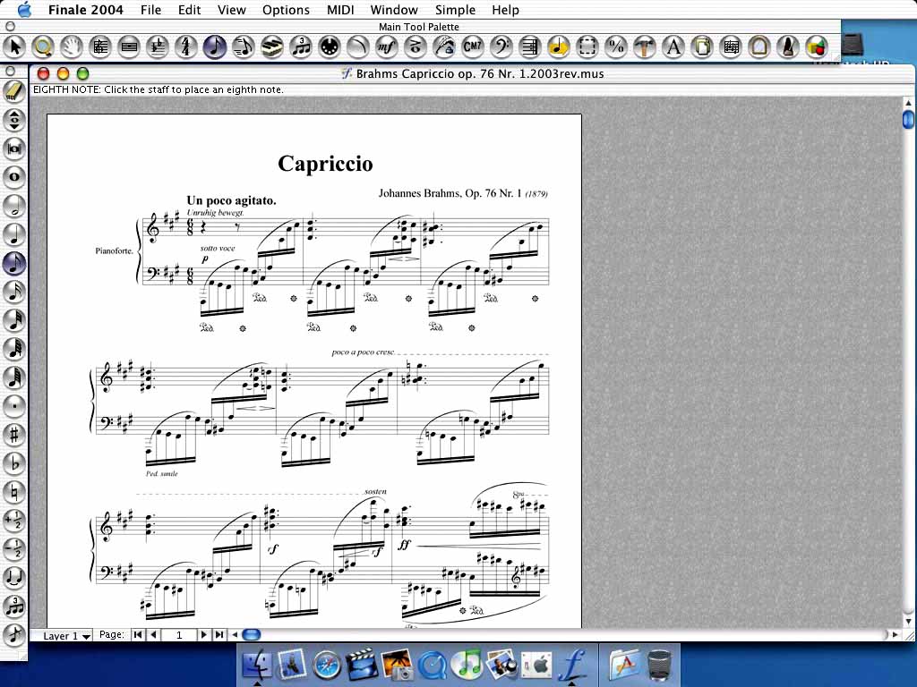Open the Edit menu
The height and width of the screenshot is (687, 917).
190,10
